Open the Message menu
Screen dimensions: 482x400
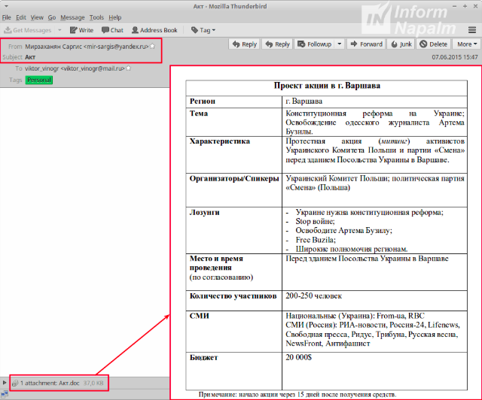click(72, 17)
